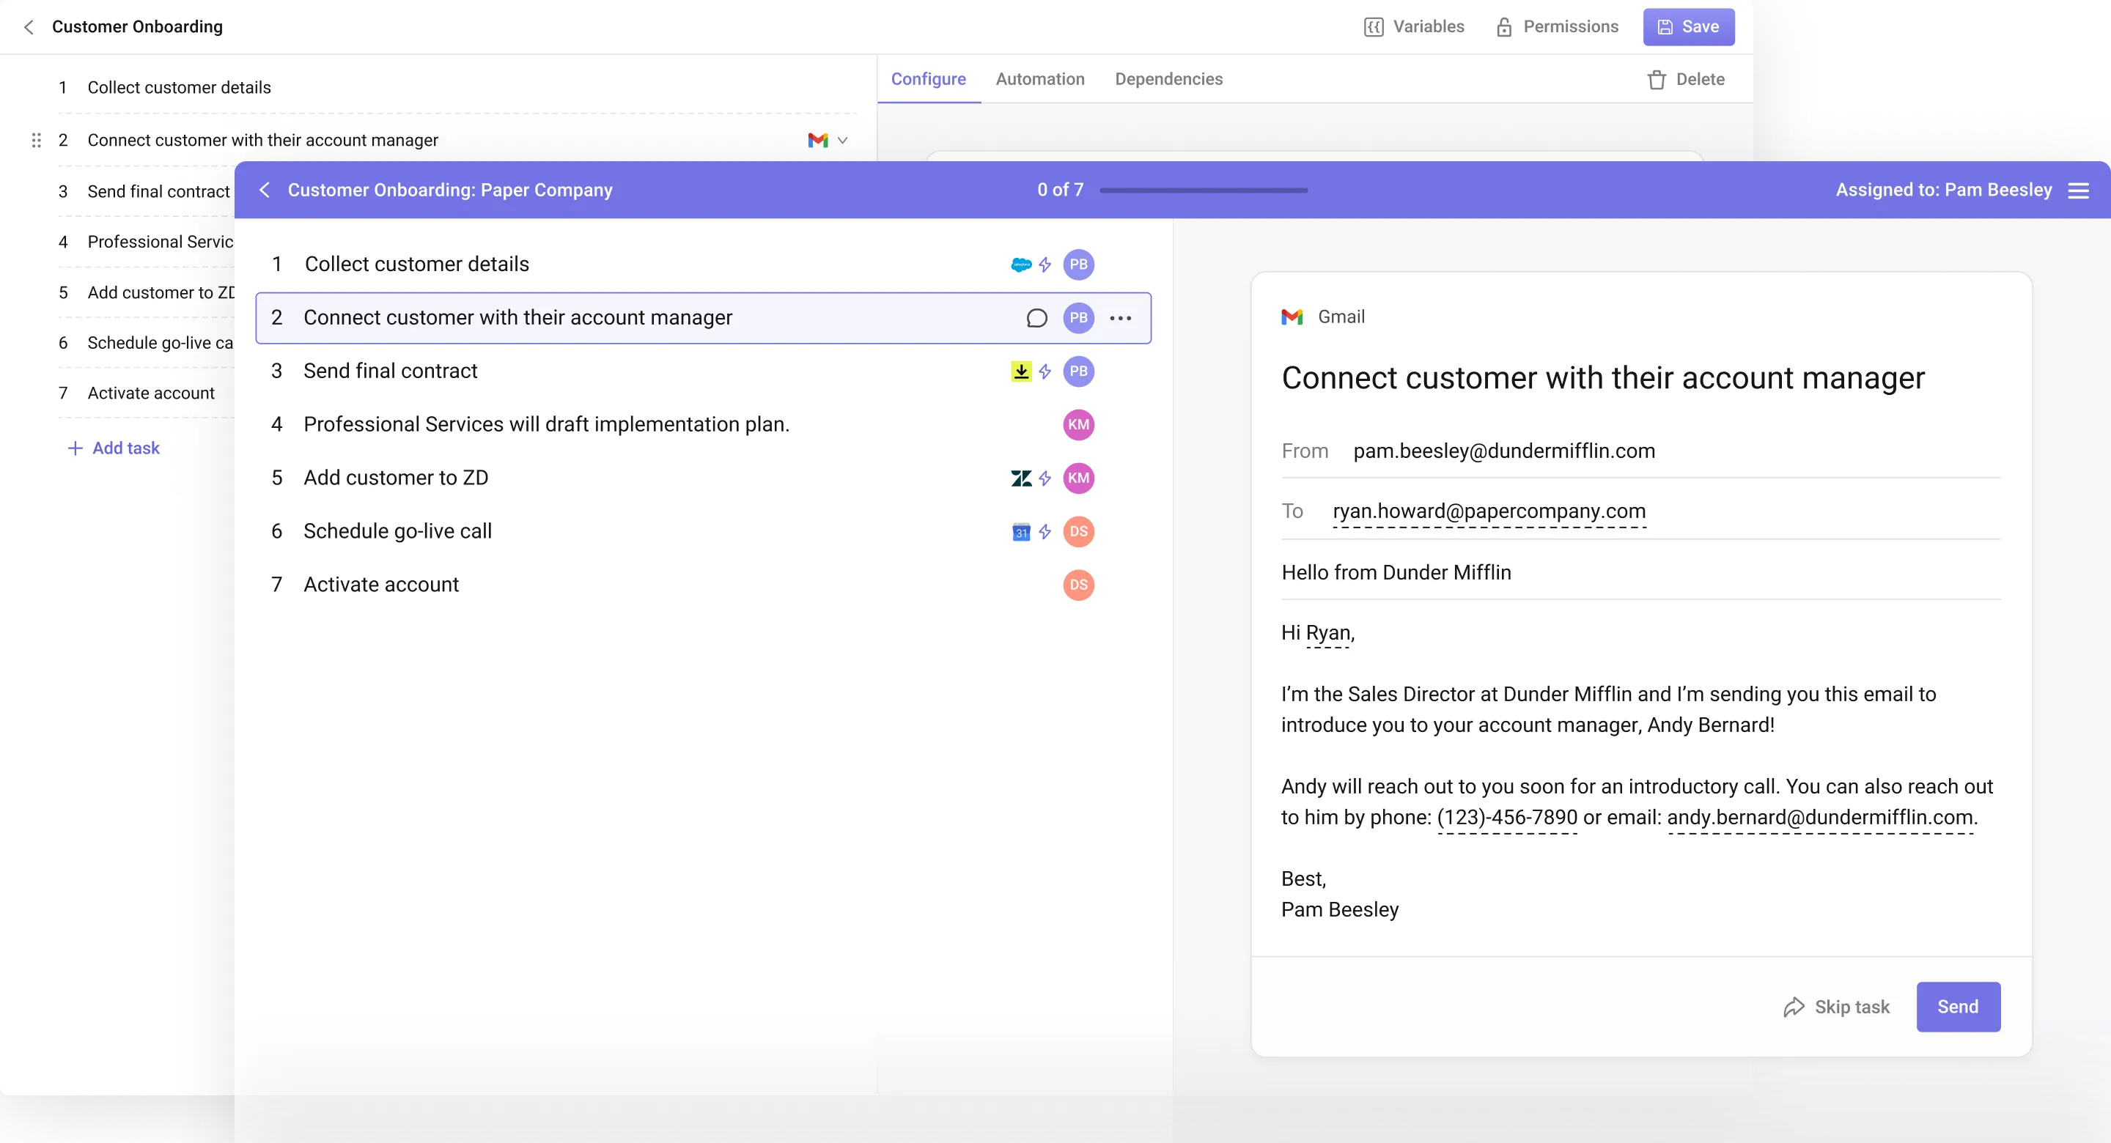Switch to the Dependencies tab

pos(1168,79)
